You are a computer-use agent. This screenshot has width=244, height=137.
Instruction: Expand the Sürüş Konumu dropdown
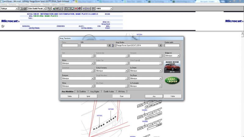(126, 71)
